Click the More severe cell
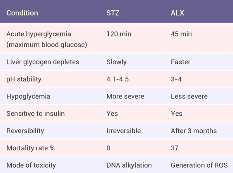This screenshot has width=233, height=173. coord(125,97)
